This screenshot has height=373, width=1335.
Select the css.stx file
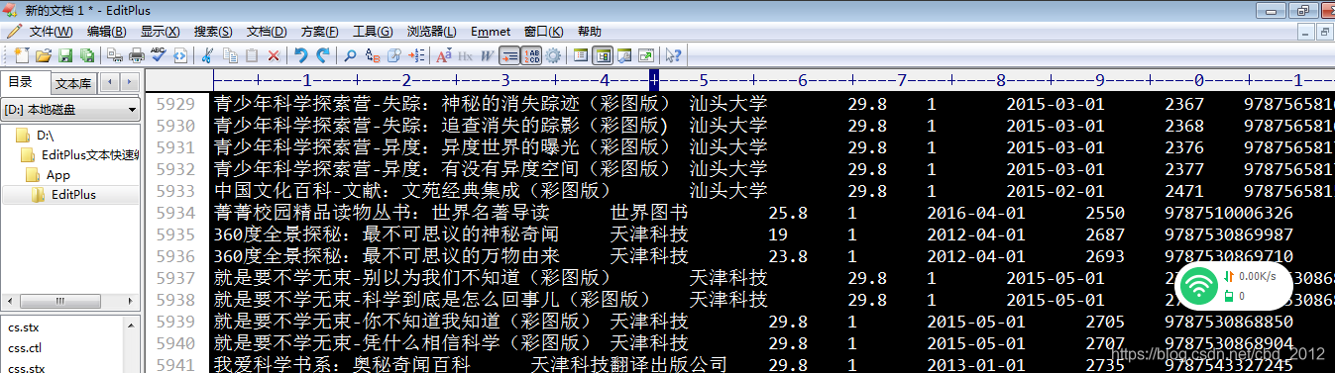click(x=27, y=368)
